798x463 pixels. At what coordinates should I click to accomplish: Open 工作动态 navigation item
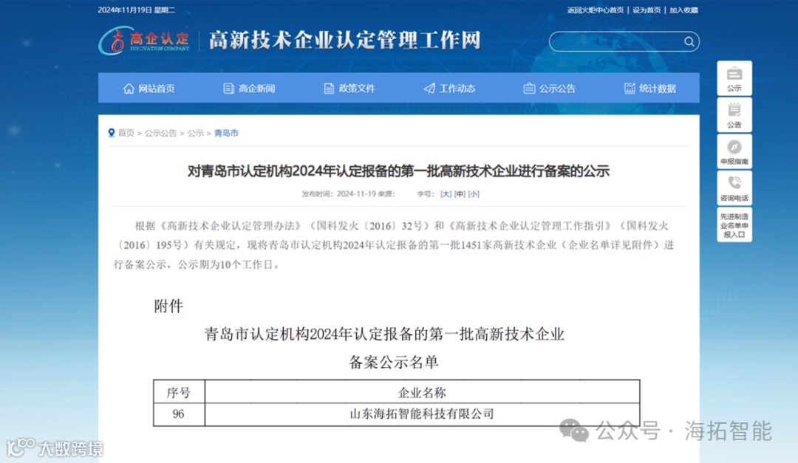pyautogui.click(x=449, y=89)
